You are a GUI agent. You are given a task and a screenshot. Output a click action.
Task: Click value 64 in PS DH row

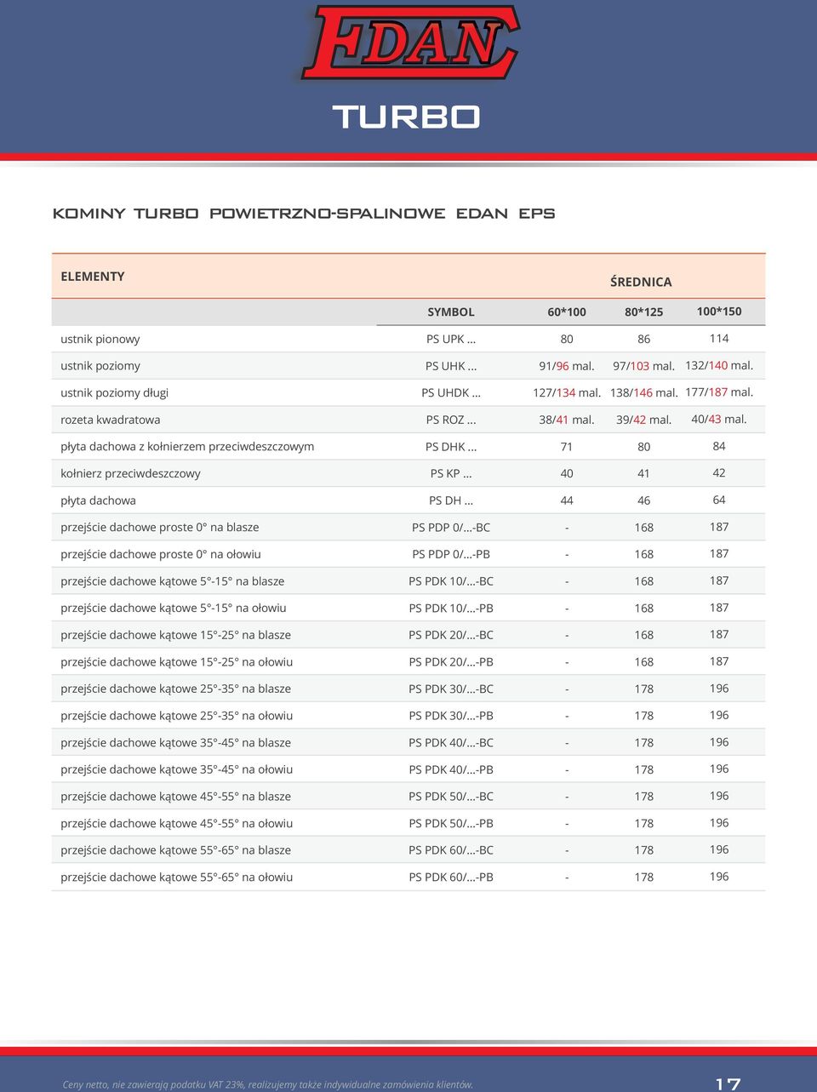point(719,500)
